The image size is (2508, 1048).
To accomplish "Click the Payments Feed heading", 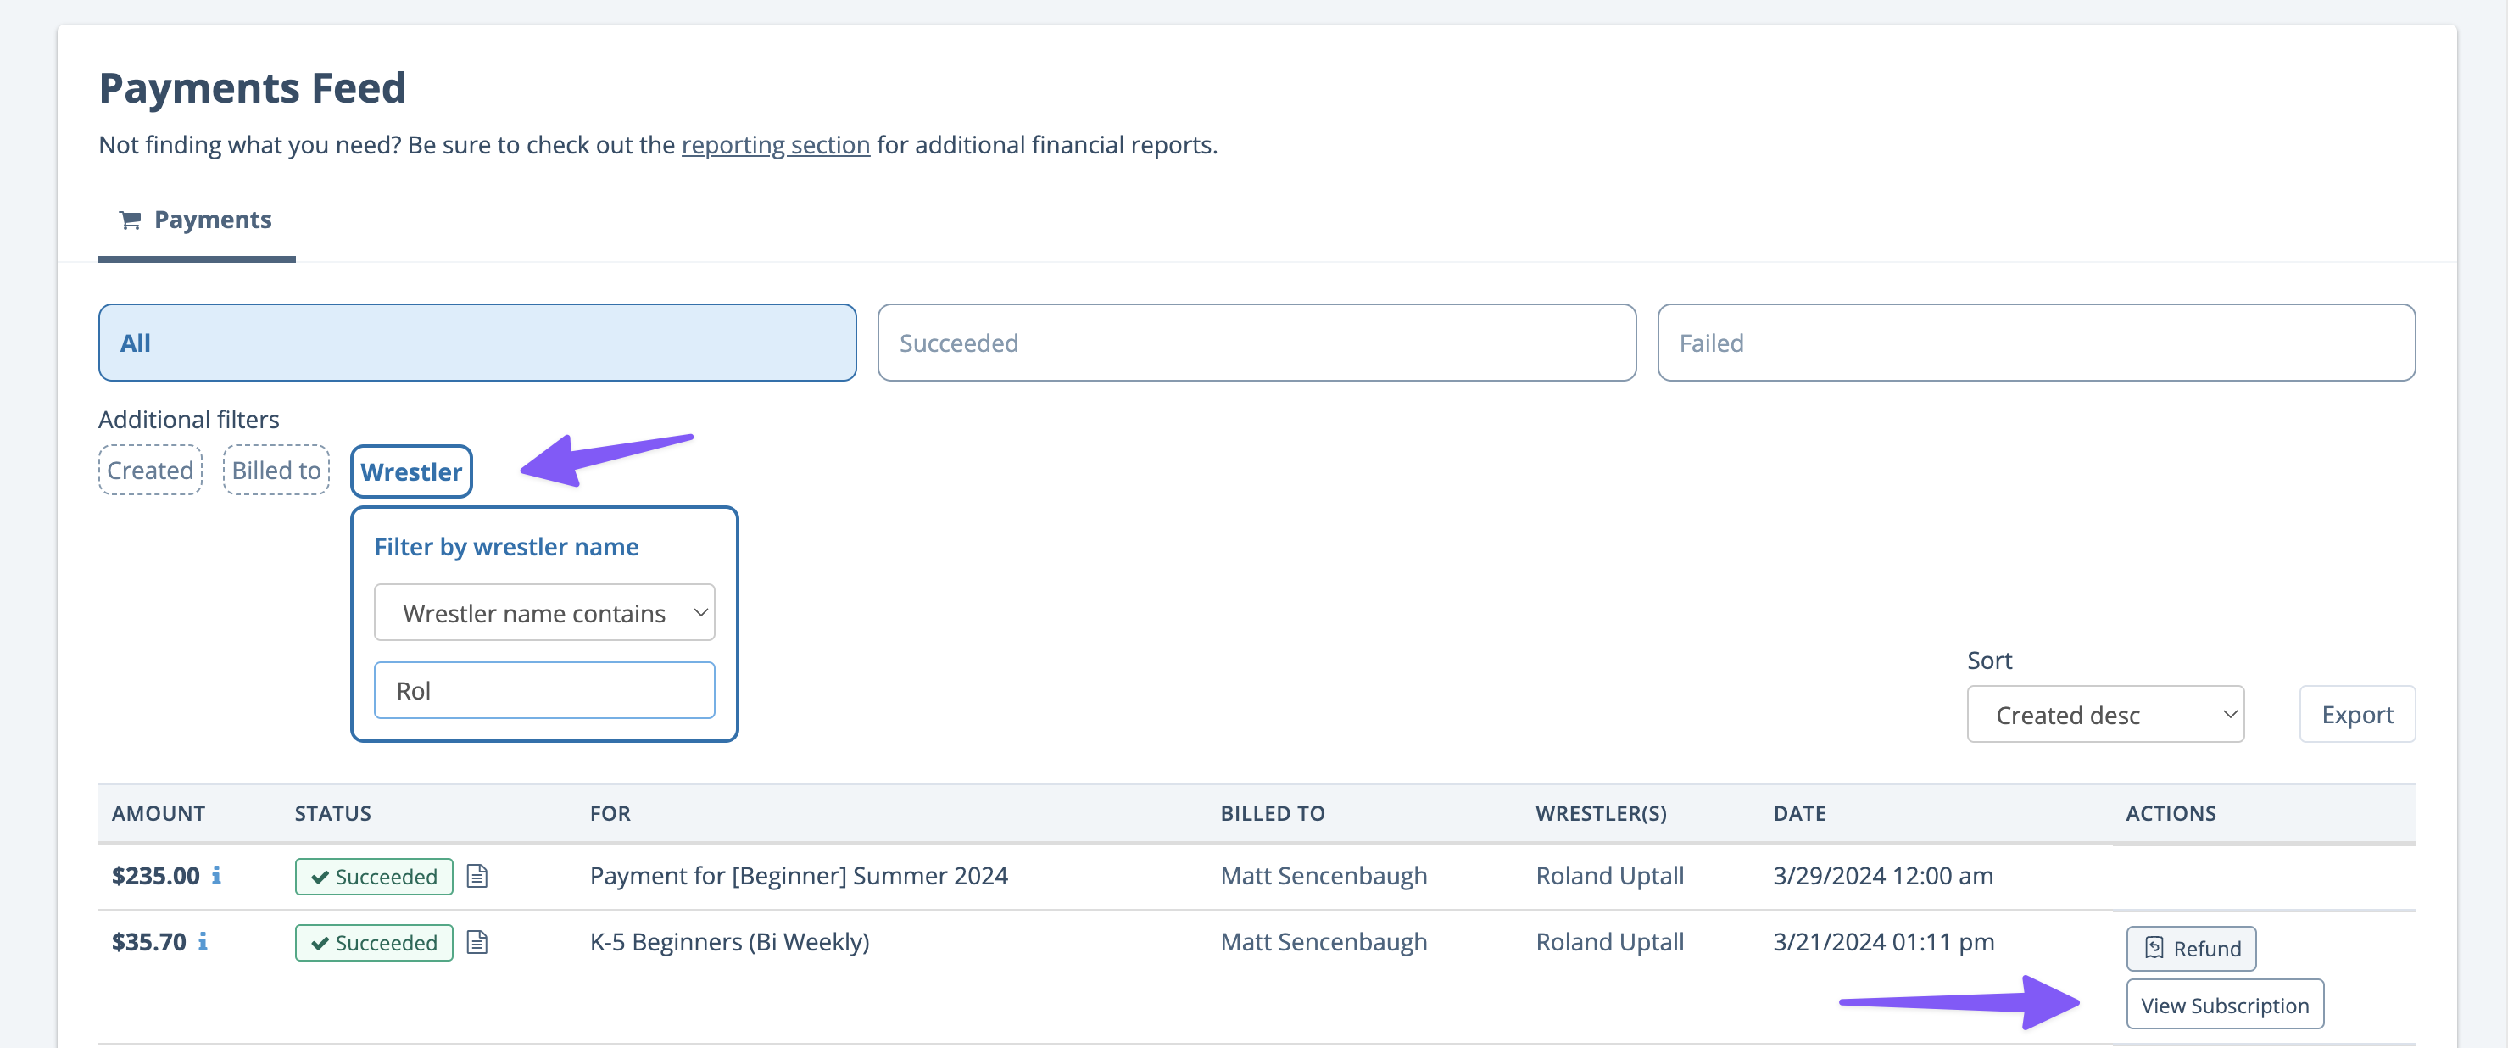I will pos(252,87).
